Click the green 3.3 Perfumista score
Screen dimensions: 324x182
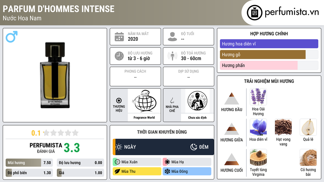click(x=72, y=148)
